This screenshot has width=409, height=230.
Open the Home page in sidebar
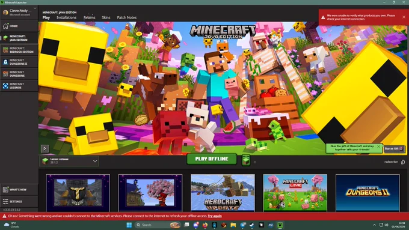[19, 26]
